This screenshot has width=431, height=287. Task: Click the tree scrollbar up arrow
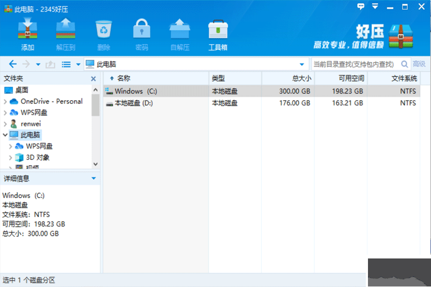(95, 90)
